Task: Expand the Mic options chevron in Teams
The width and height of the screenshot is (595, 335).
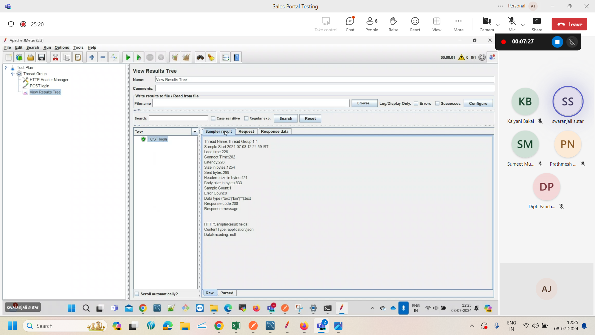Action: [x=523, y=25]
